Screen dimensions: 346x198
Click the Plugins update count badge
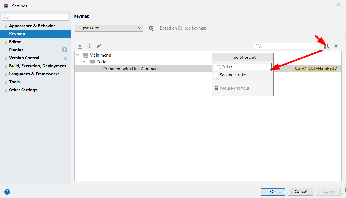pos(65,50)
